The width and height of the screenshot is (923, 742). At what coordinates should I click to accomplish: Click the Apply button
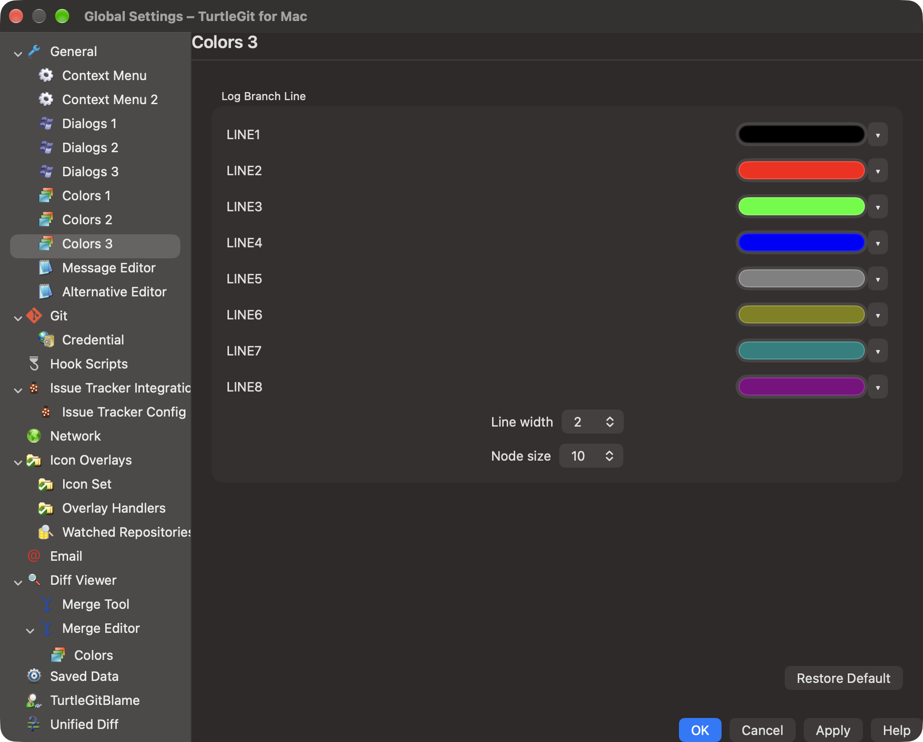point(833,730)
